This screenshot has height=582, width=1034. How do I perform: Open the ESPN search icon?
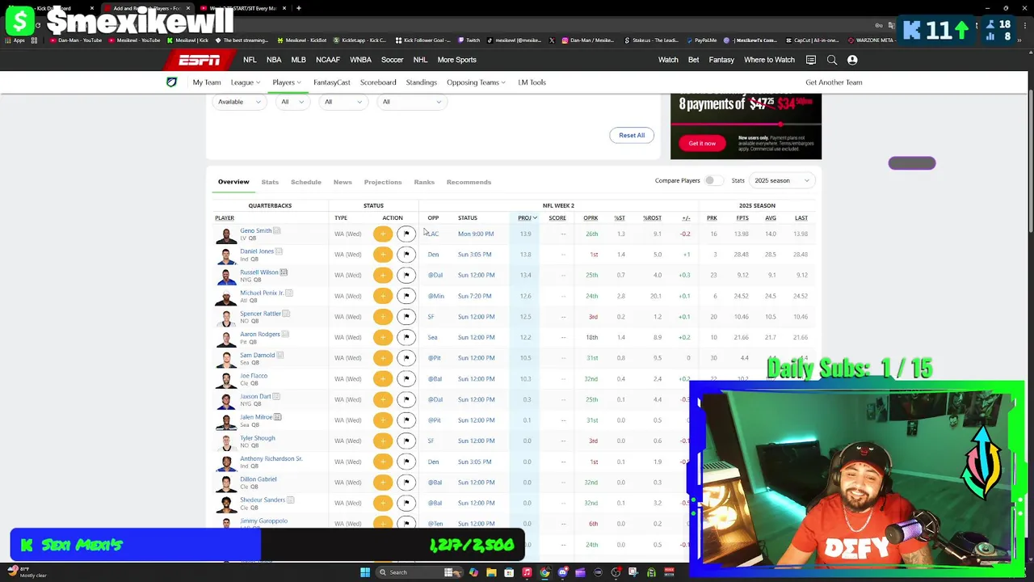tap(831, 60)
